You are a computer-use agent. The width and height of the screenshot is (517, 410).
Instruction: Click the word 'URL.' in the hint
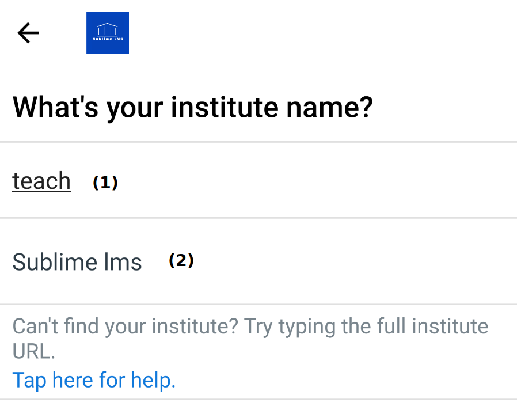click(33, 351)
